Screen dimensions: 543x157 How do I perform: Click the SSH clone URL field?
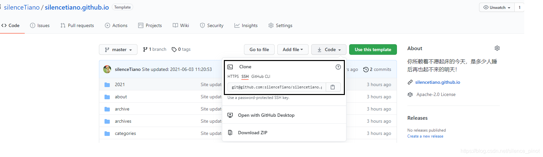(x=277, y=87)
